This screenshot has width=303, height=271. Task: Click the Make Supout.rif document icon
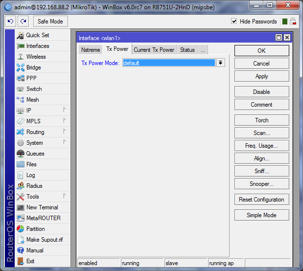pos(20,240)
